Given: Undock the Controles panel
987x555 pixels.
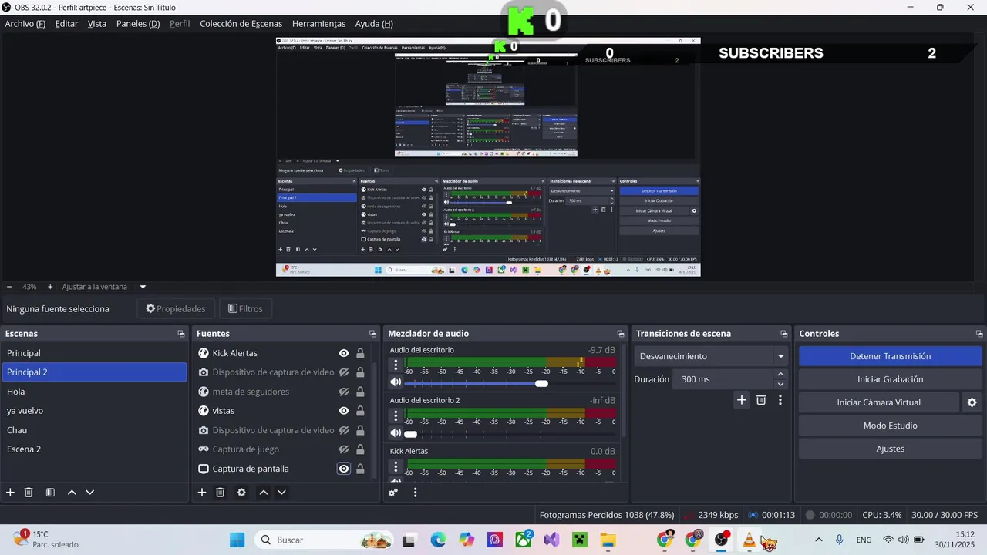Looking at the screenshot, I should (x=979, y=334).
